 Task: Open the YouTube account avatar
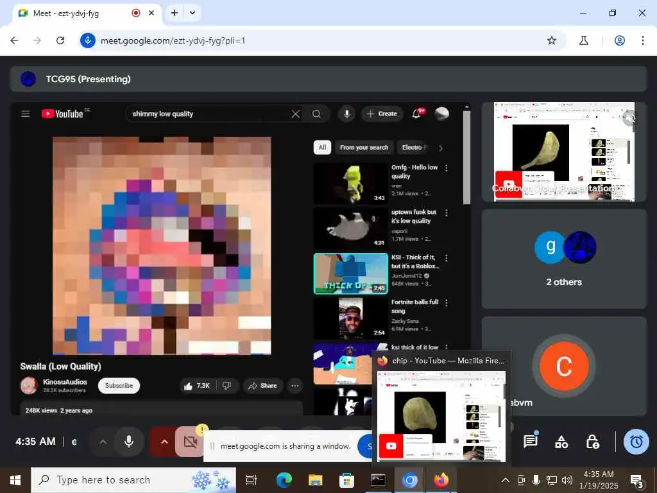(441, 114)
